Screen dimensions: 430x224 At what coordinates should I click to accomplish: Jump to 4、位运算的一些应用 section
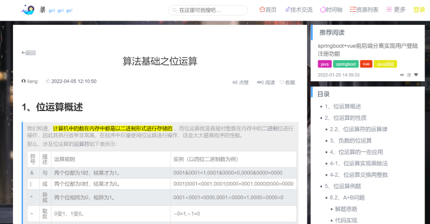[x=356, y=152]
